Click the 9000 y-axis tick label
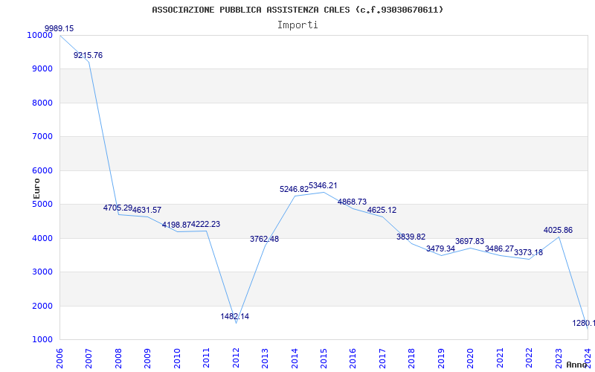 click(42, 69)
